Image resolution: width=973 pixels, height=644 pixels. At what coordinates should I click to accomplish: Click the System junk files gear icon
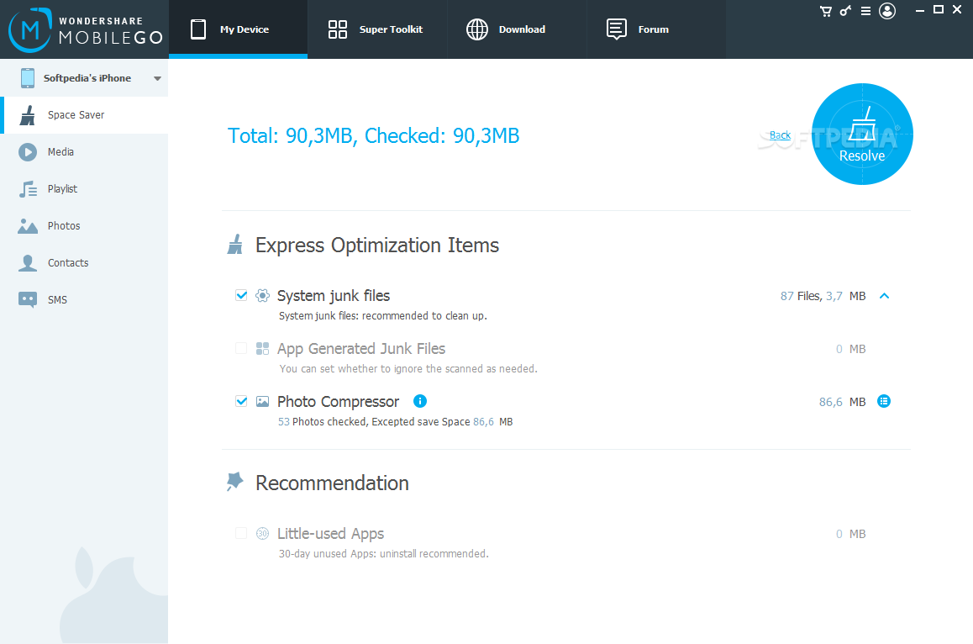tap(262, 296)
